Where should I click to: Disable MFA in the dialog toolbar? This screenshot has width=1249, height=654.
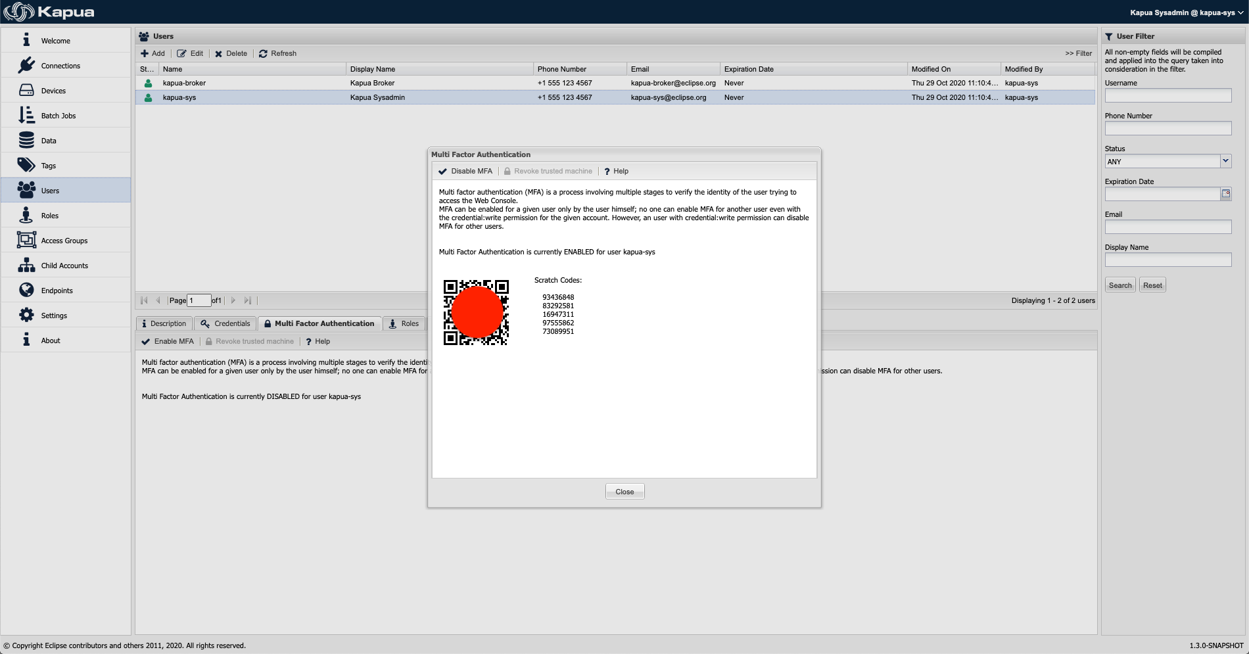tap(465, 172)
